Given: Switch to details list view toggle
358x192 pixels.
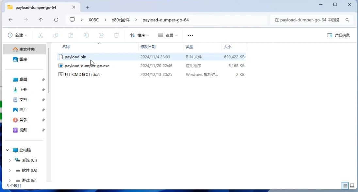Looking at the screenshot, I should pos(345,185).
